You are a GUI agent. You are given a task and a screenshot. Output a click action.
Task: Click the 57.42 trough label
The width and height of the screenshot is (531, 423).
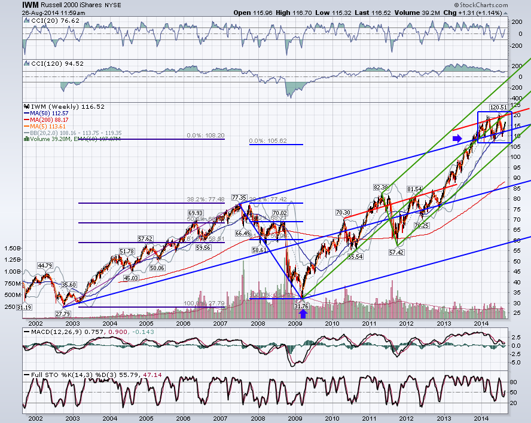[396, 253]
